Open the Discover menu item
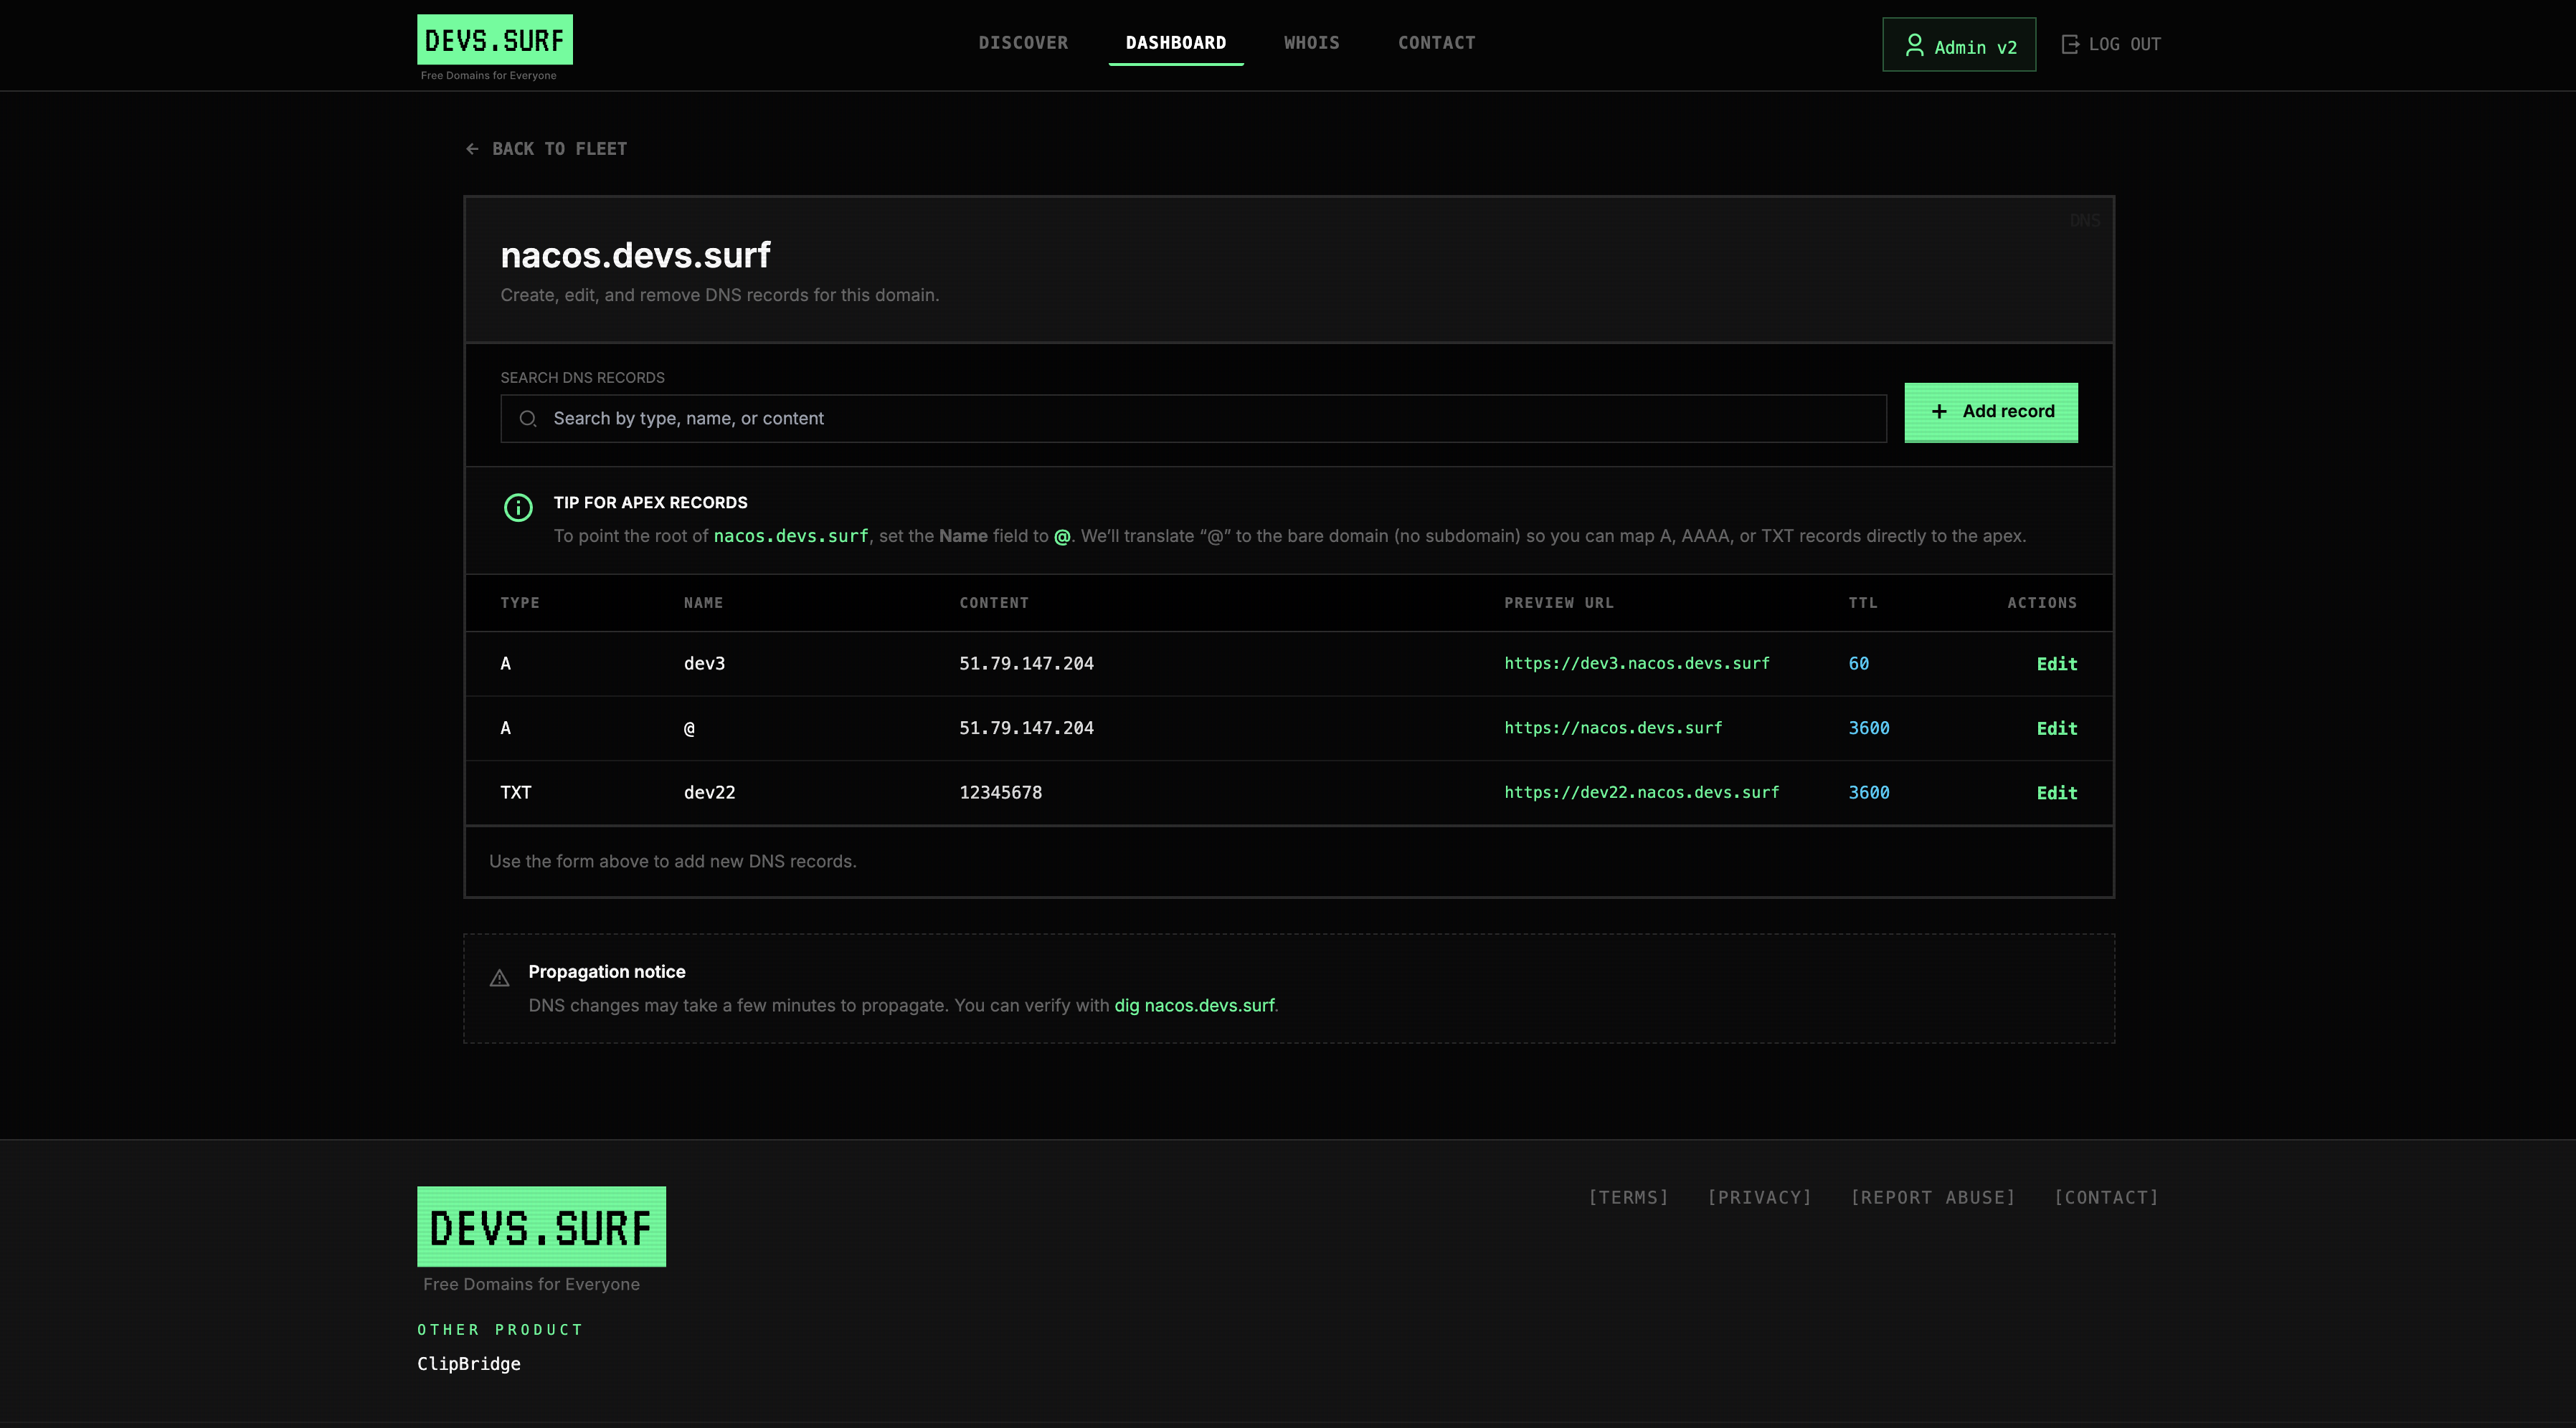The width and height of the screenshot is (2576, 1428). pos(1023,43)
